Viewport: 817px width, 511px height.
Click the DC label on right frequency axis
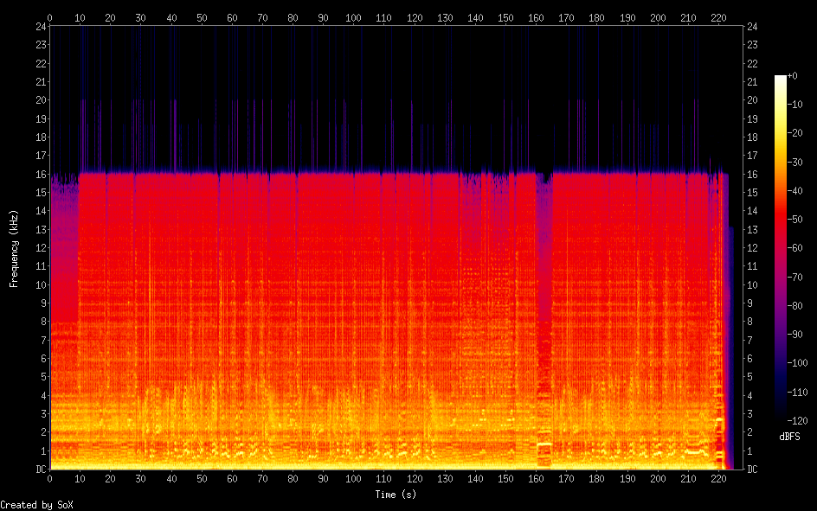(x=752, y=469)
